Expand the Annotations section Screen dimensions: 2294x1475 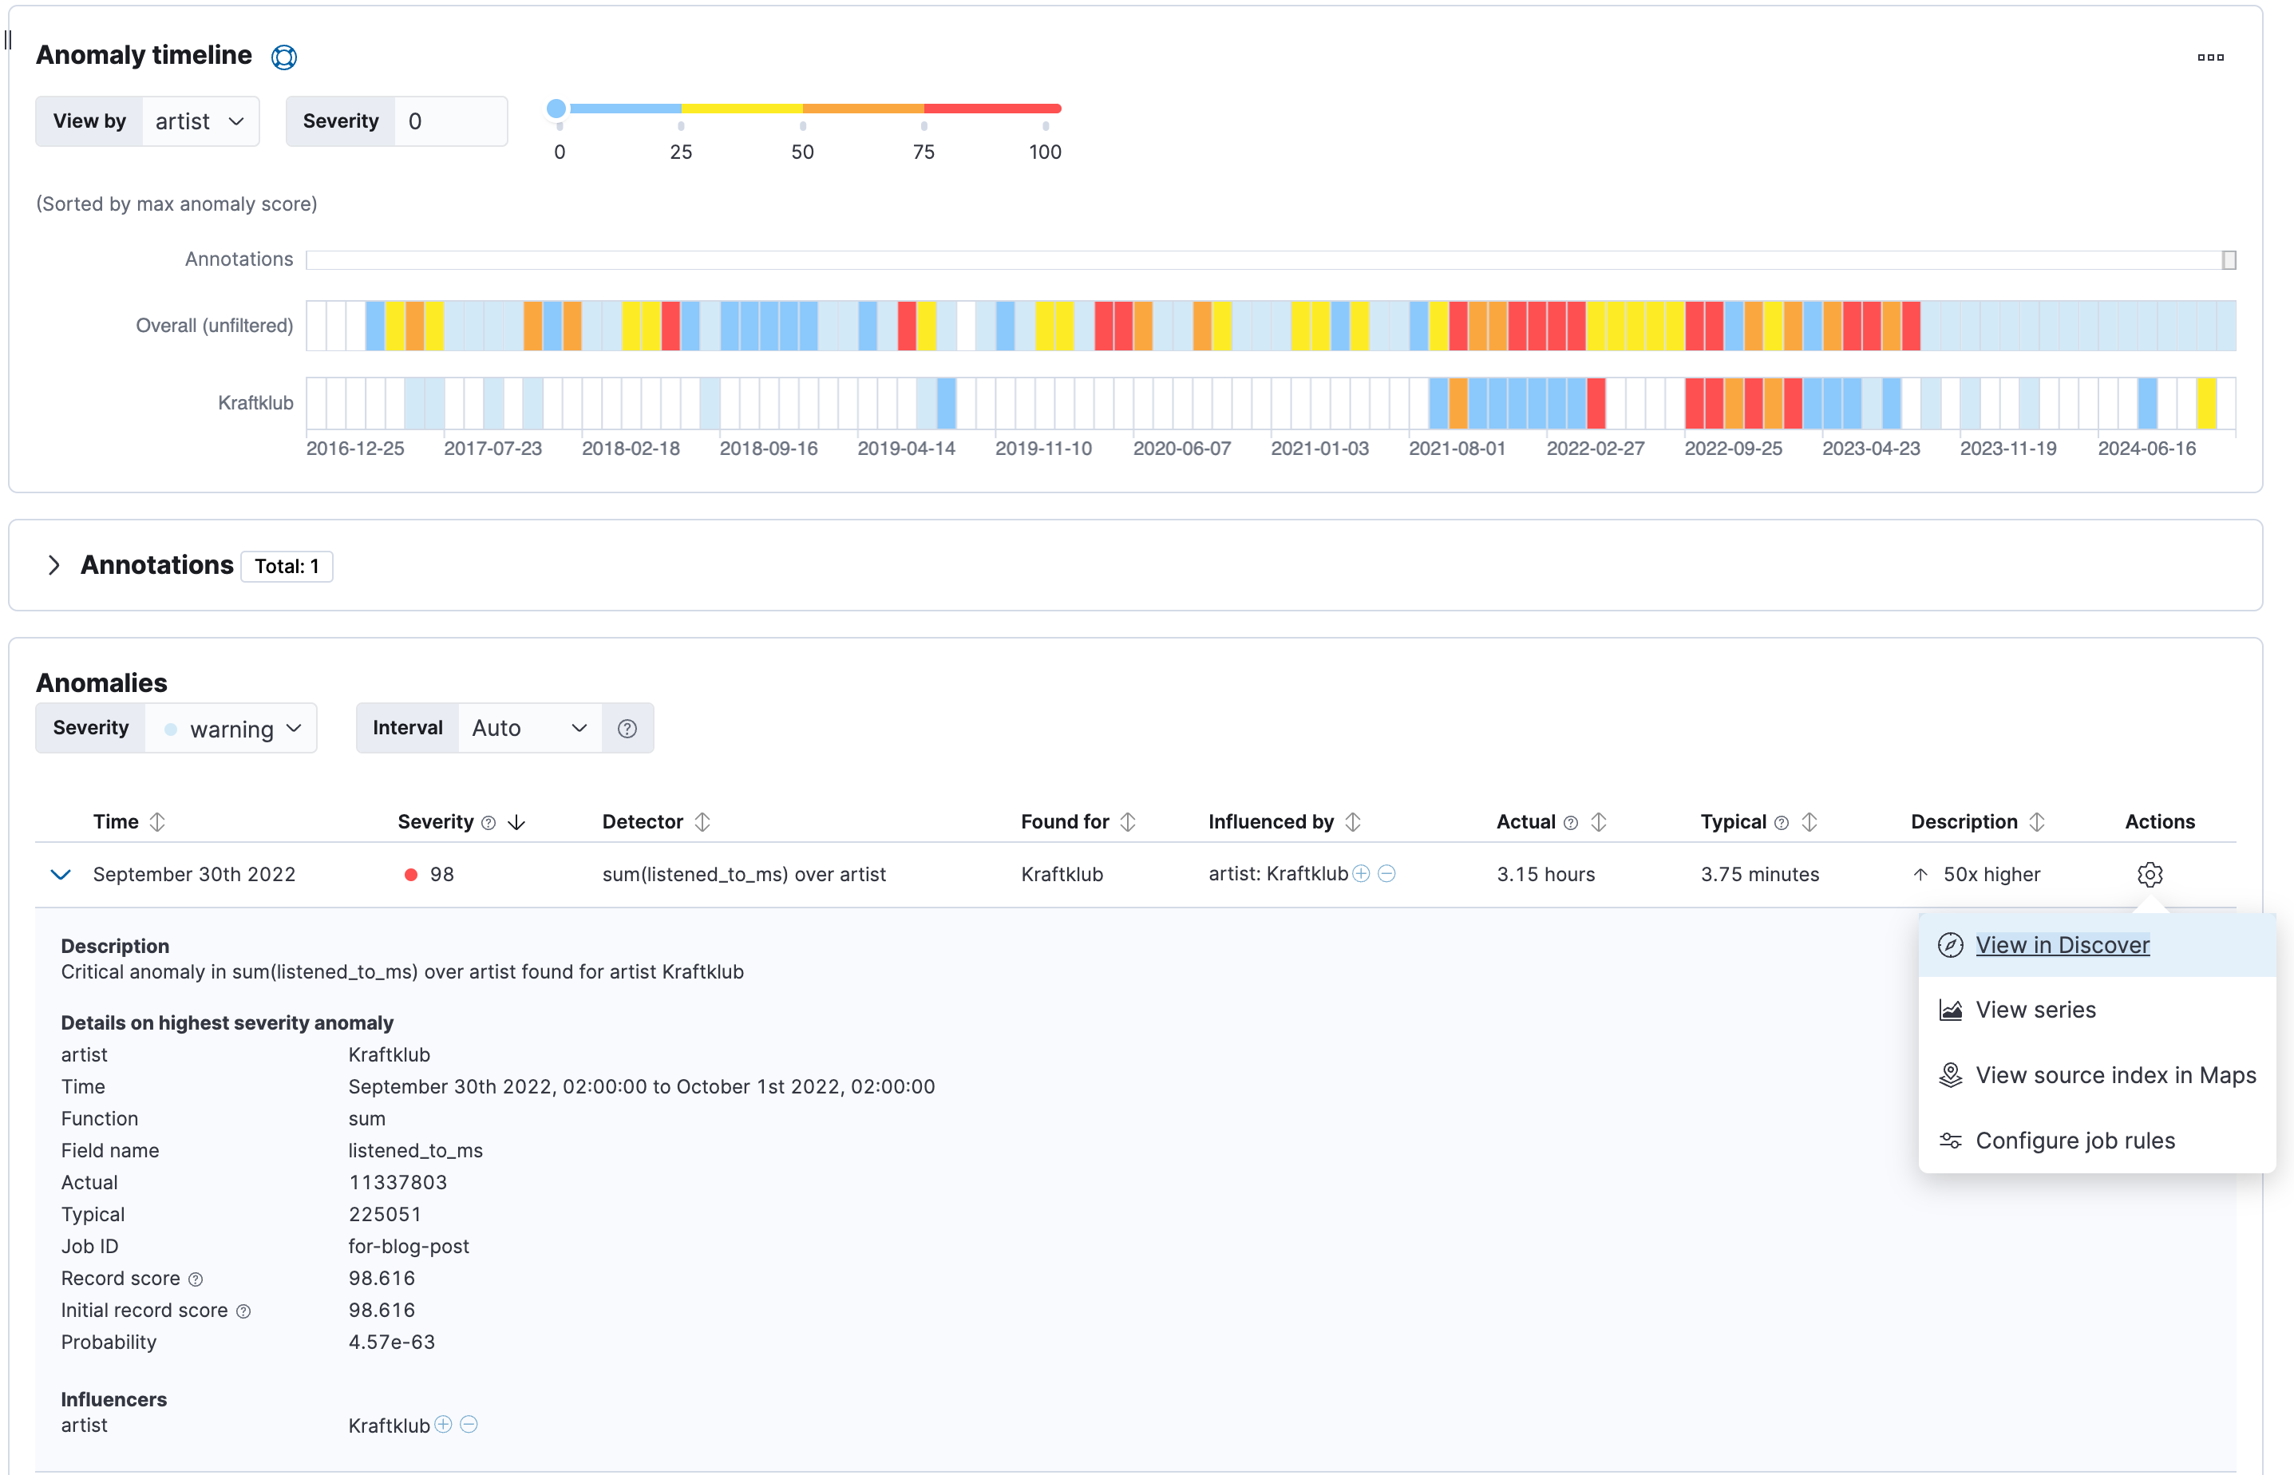pos(54,565)
